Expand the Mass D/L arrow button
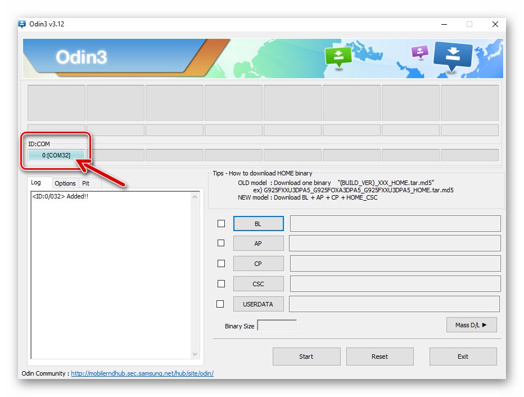The height and width of the screenshot is (397, 524). click(472, 325)
